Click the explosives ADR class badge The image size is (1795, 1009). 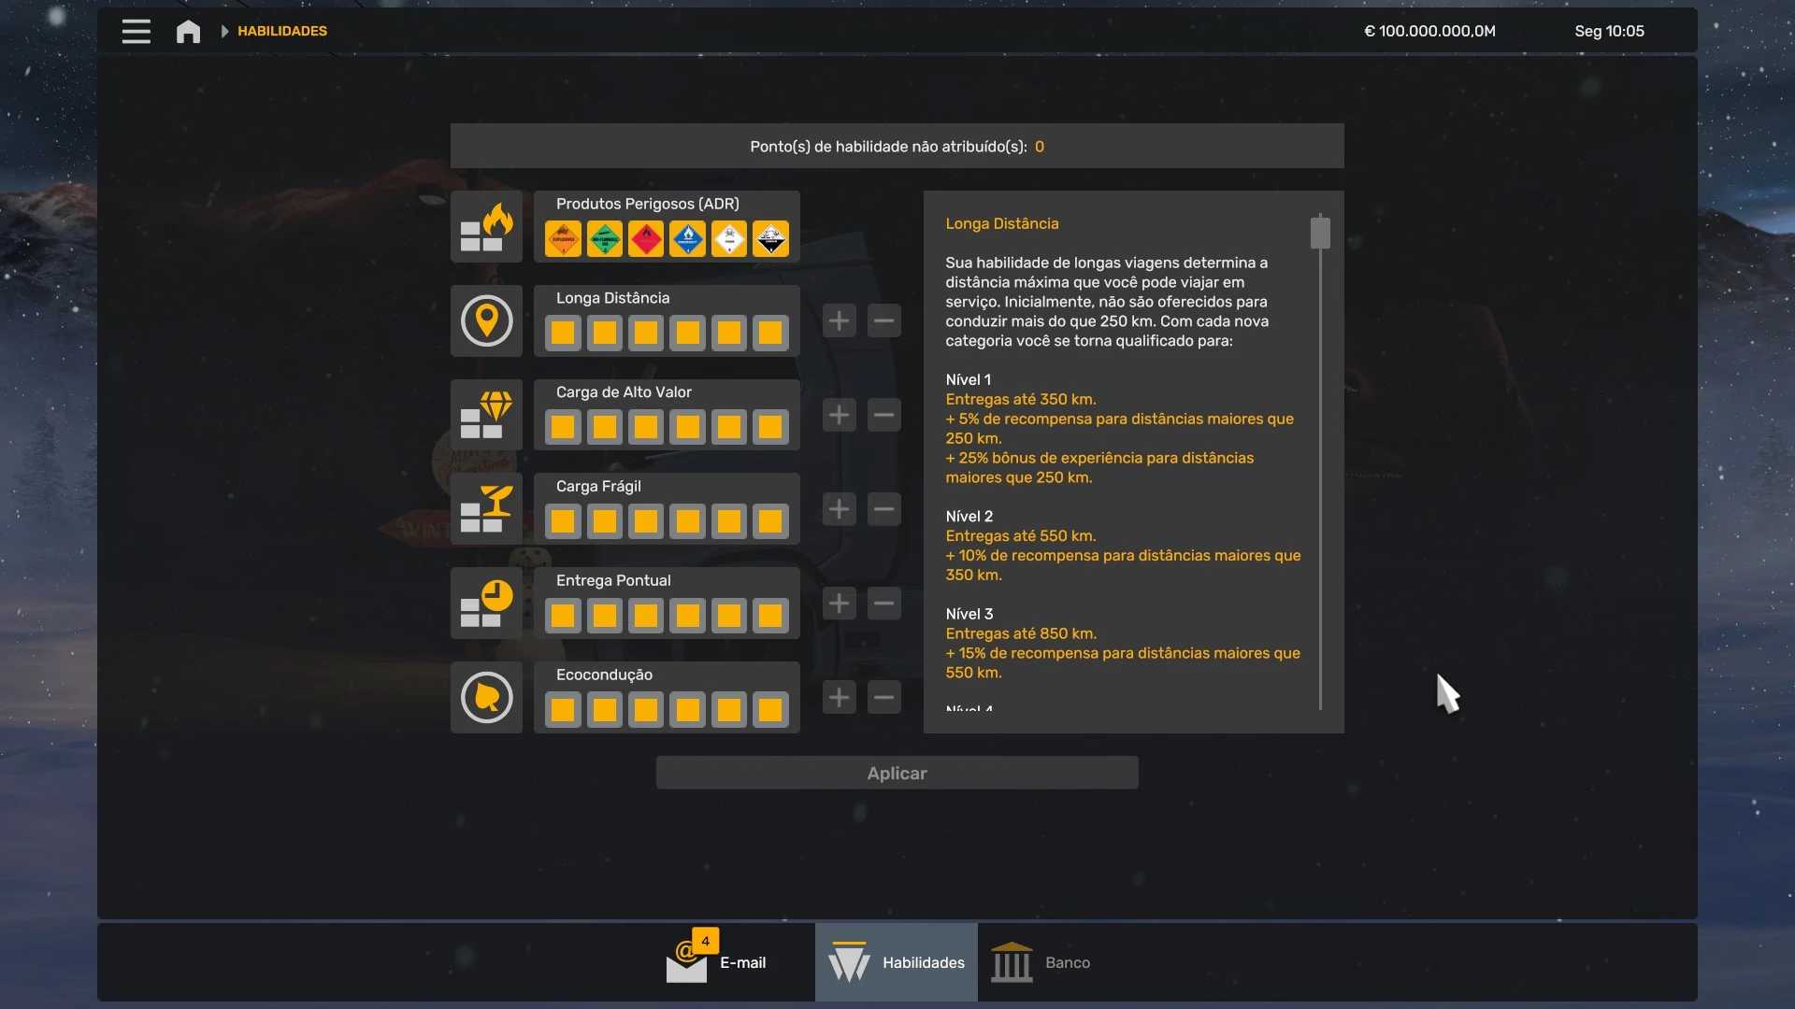click(563, 239)
